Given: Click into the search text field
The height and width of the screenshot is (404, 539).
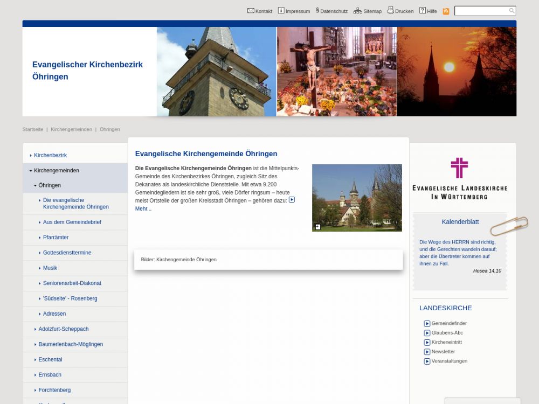Looking at the screenshot, I should [481, 11].
